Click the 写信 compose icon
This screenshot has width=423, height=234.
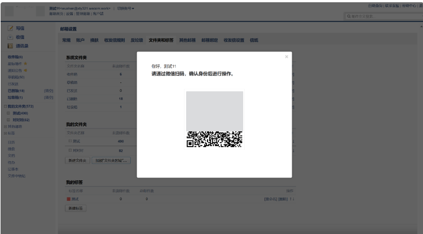[x=11, y=28]
